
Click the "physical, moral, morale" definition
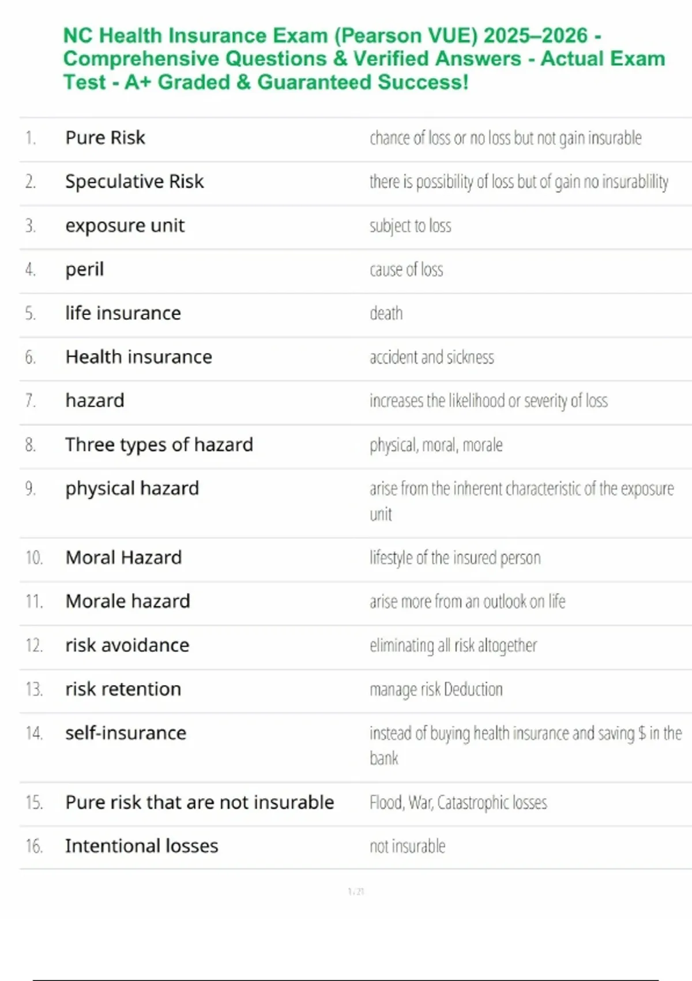435,445
